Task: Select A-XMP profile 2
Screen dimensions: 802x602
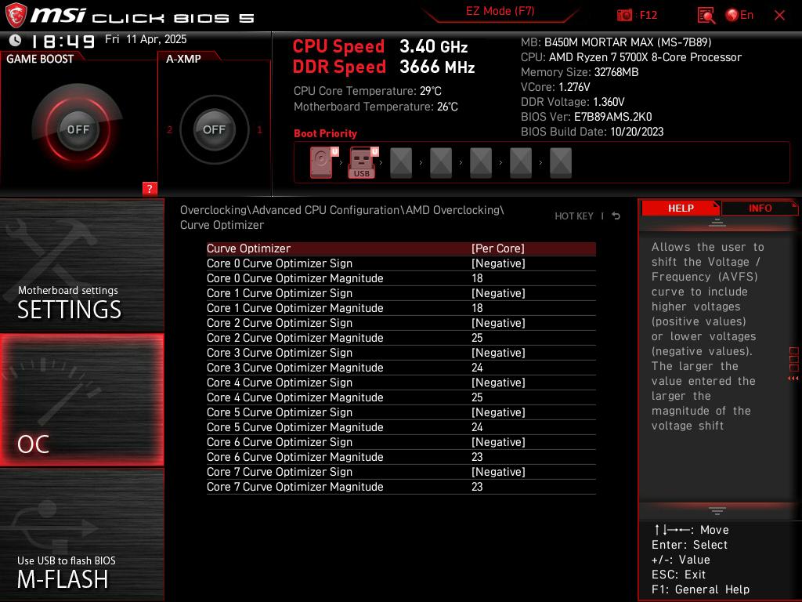Action: 170,129
